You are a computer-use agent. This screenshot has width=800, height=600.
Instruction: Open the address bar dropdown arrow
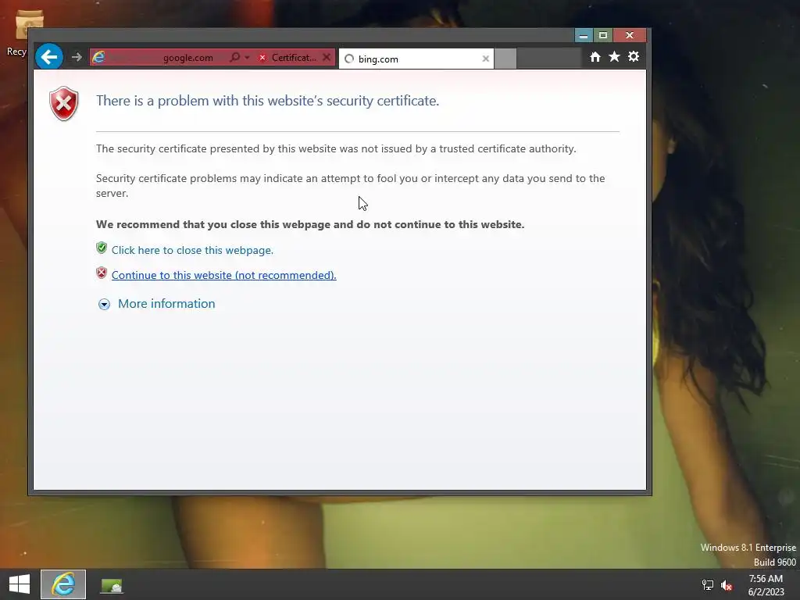pos(248,58)
